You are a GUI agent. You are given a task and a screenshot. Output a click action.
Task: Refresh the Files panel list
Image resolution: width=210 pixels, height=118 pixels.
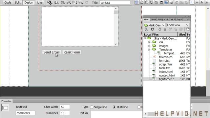click(152, 29)
